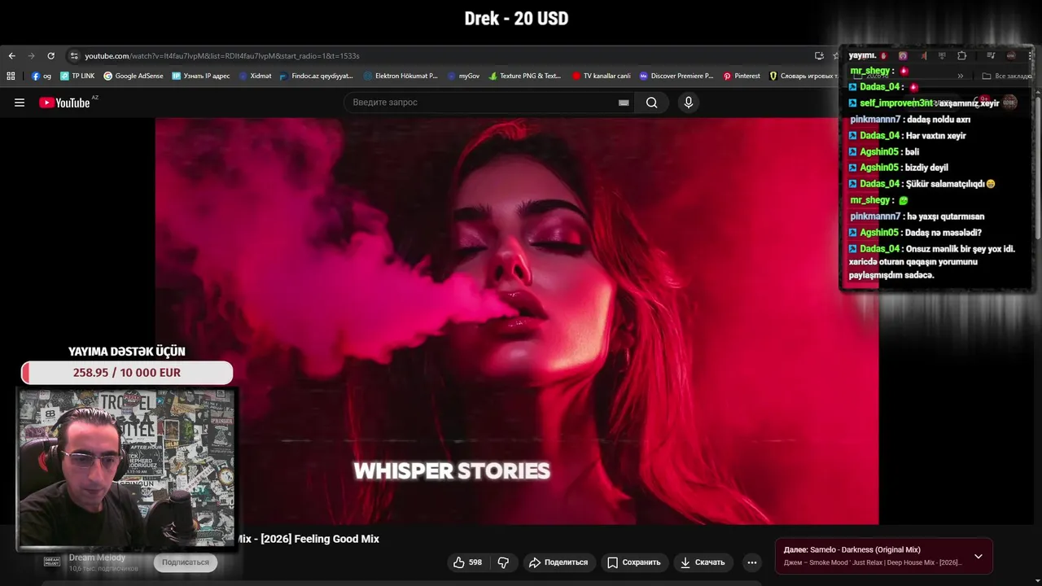
Task: Click the streamer webcam overlay
Action: pyautogui.click(x=127, y=468)
